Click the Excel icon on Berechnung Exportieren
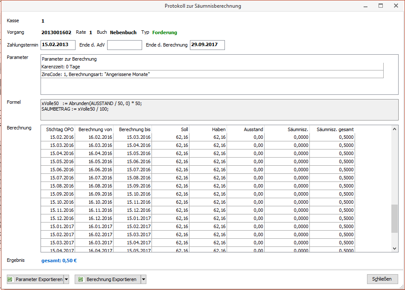405x290 pixels. (81, 279)
